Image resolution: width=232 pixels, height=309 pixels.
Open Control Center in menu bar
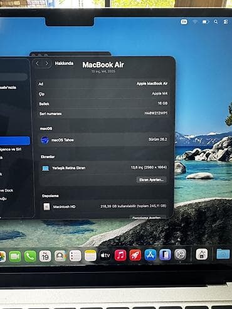pyautogui.click(x=226, y=22)
